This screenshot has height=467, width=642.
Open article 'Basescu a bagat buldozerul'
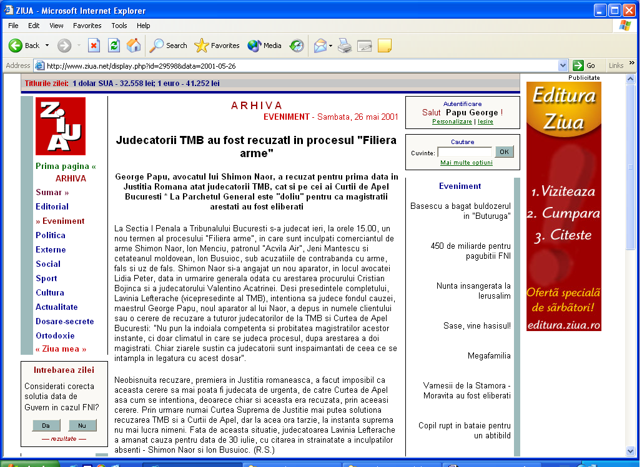[460, 211]
